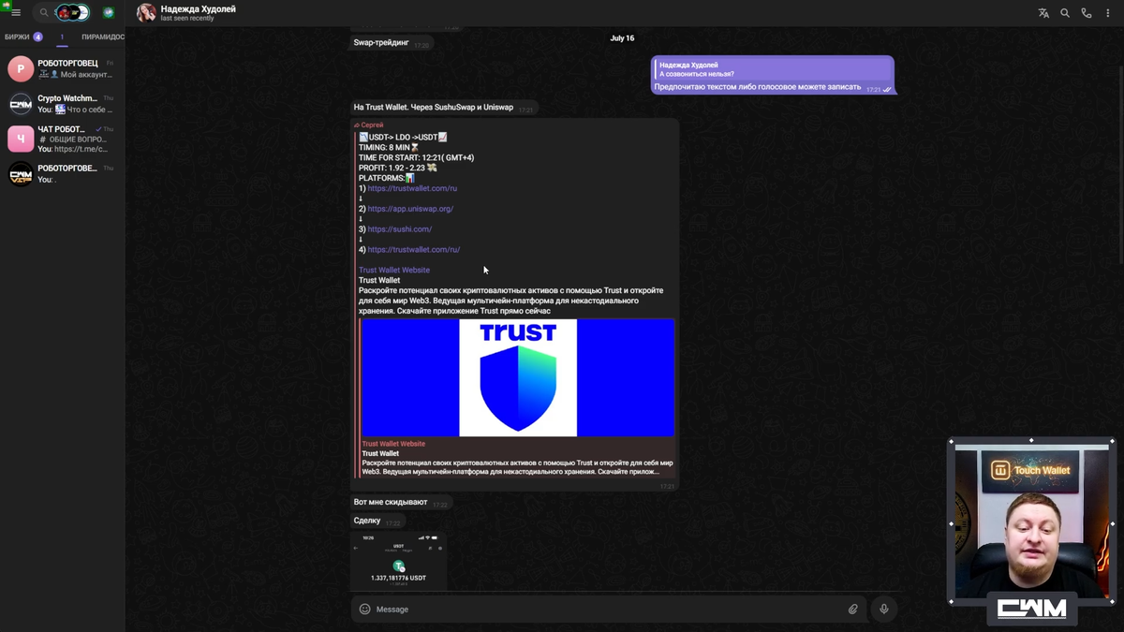Click text 'TIMING: 8 MIN'

coord(384,147)
